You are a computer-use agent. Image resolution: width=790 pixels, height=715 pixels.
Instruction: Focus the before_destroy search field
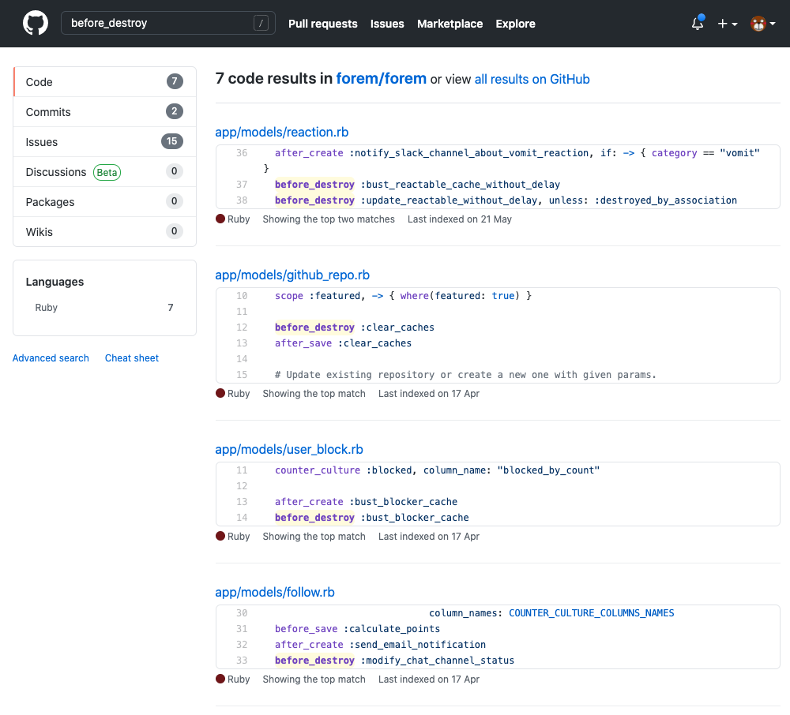pyautogui.click(x=167, y=23)
